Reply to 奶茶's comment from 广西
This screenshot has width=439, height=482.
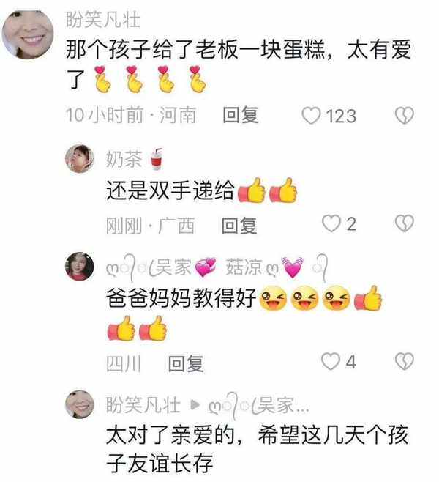pos(239,226)
